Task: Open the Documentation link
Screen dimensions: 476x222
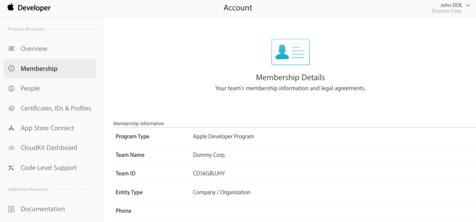Action: coord(43,209)
